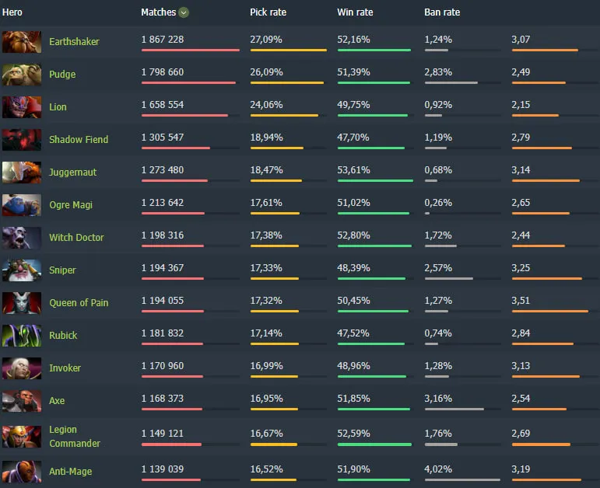Toggle the Matches sort arrow icon
Viewport: 600px width, 488px height.
(184, 12)
